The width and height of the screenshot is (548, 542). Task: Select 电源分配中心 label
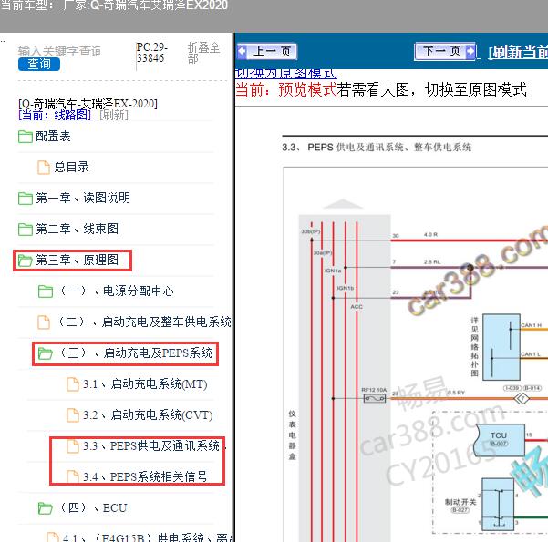coord(139,291)
